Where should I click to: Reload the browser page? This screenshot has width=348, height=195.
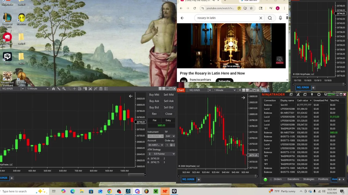[x=195, y=8]
